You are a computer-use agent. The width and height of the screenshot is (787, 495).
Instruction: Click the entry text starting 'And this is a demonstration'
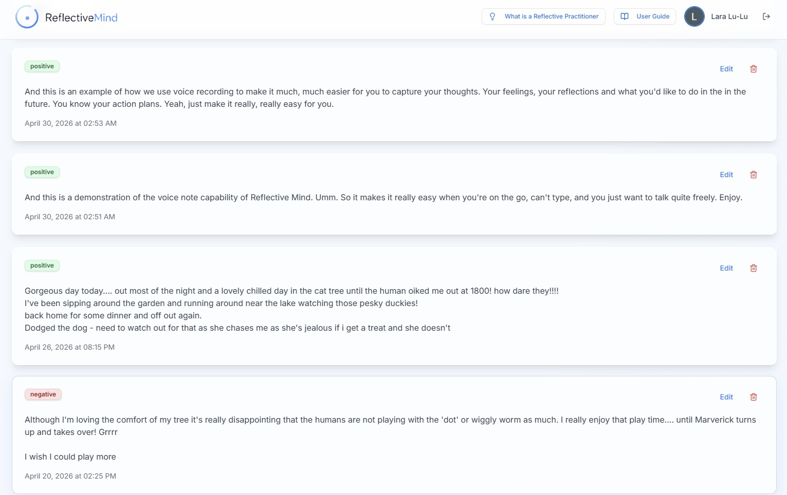[x=383, y=197]
